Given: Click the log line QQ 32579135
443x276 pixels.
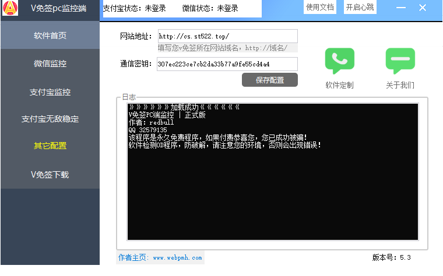Looking at the screenshot, I should [x=147, y=130].
